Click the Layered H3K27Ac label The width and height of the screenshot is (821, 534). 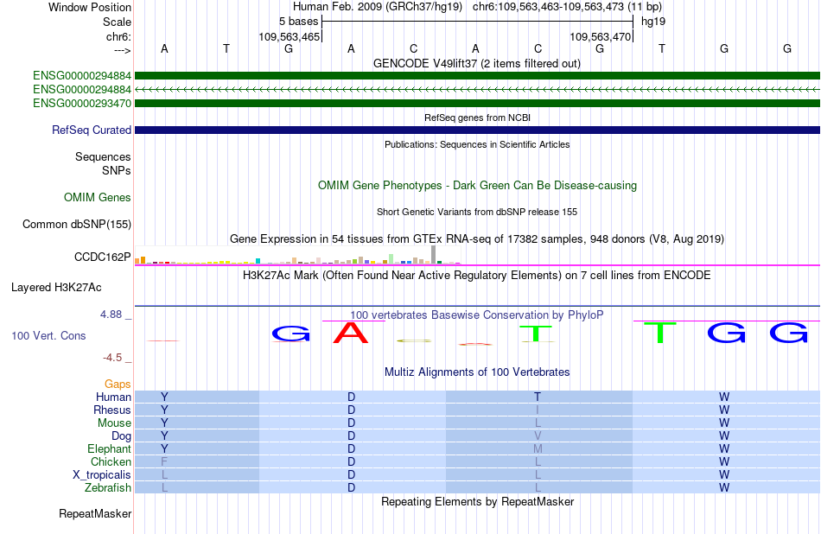coord(56,288)
